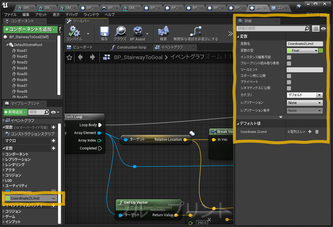Screen dimensions: 333x227
Task: Toggle the プライベート checkbox
Action: click(x=289, y=82)
